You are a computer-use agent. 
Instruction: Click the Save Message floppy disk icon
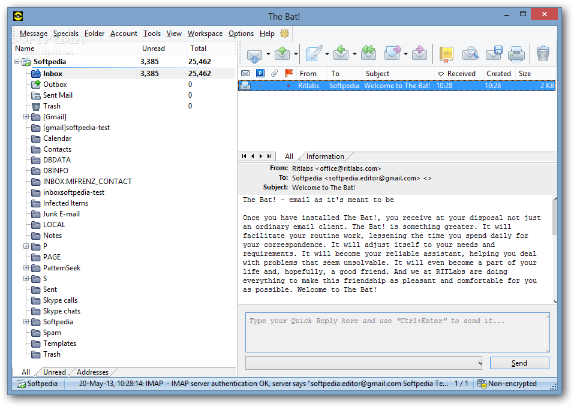pos(494,54)
